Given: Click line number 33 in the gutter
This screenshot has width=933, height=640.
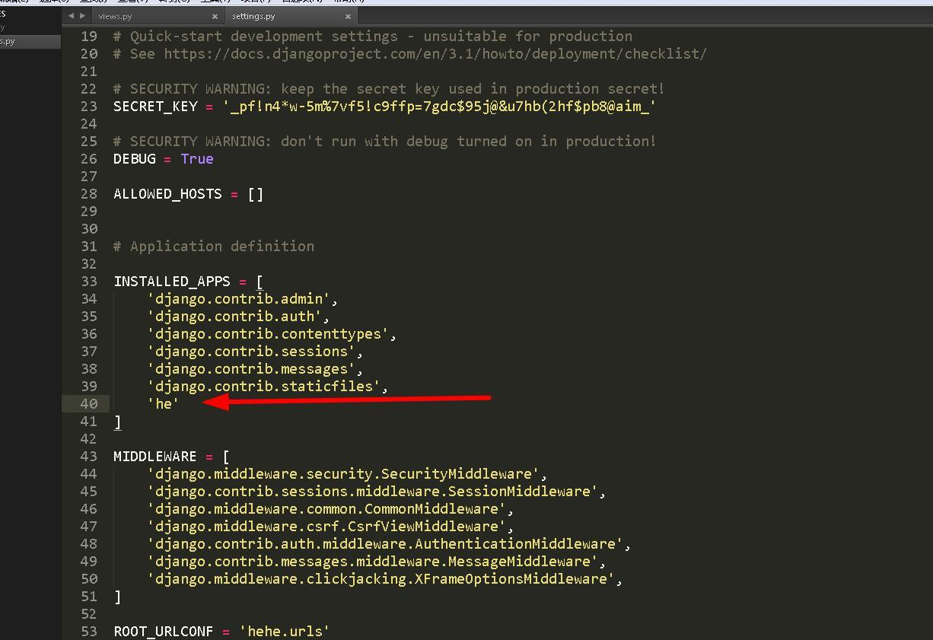Looking at the screenshot, I should pos(89,281).
